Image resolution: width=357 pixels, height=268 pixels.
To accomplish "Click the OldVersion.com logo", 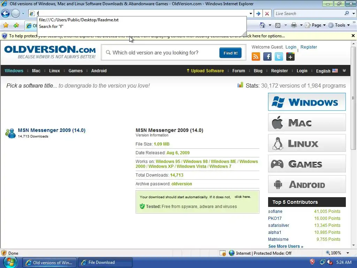I will [50, 52].
